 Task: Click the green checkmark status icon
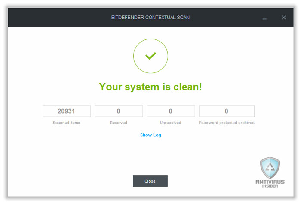tap(150, 56)
